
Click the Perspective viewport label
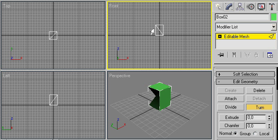pos(120,76)
